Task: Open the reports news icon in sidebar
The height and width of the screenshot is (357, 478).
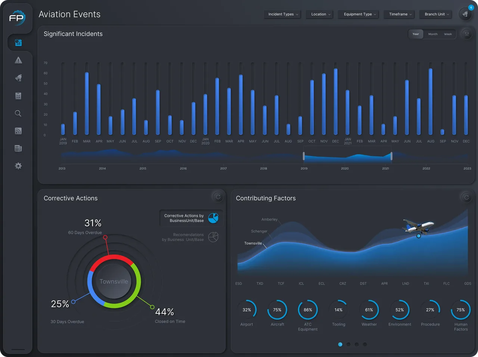Action: [x=18, y=148]
